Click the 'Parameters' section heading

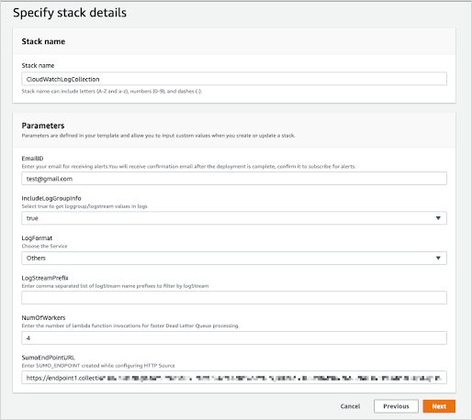(43, 126)
